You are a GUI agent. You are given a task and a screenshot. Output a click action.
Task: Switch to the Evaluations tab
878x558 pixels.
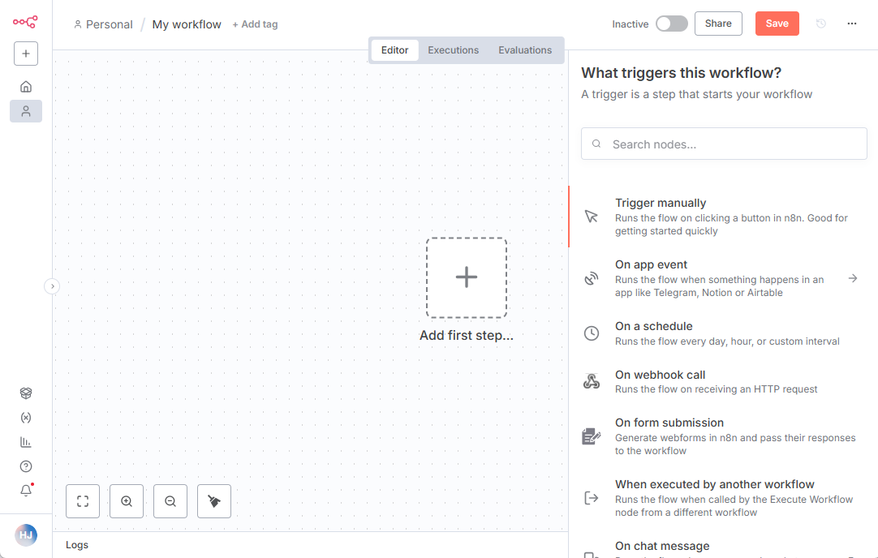[x=525, y=50]
